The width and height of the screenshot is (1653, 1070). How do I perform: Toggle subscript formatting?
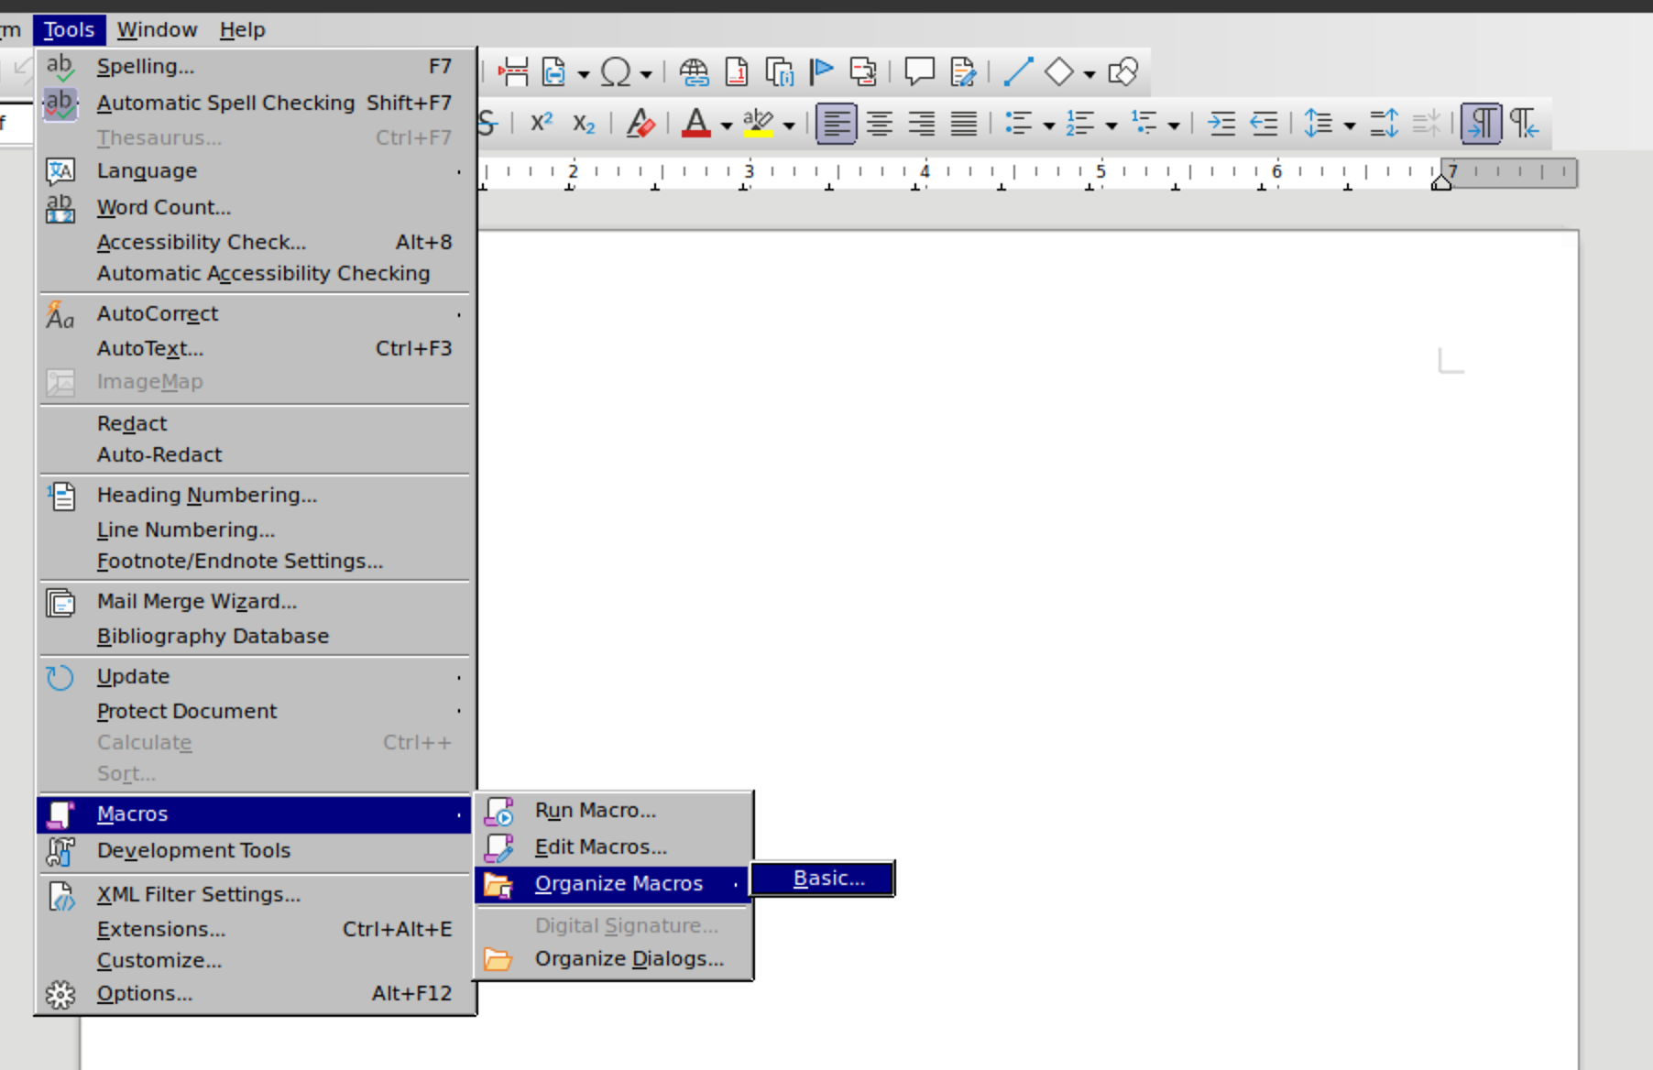click(584, 123)
